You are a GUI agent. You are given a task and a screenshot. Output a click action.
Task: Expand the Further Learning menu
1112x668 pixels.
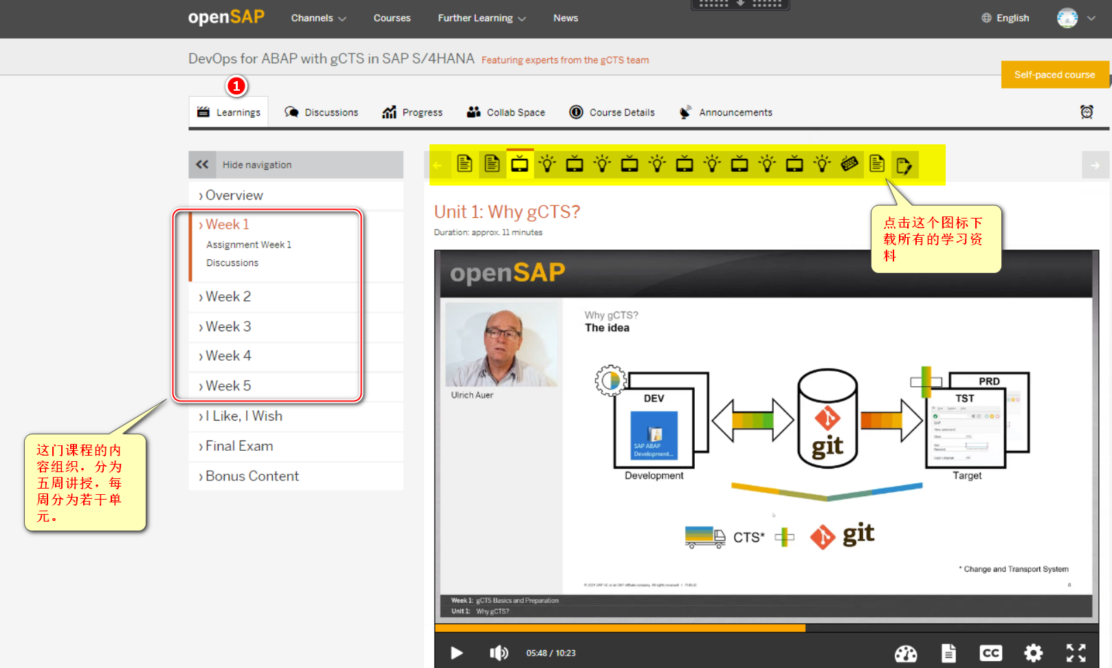tap(482, 18)
